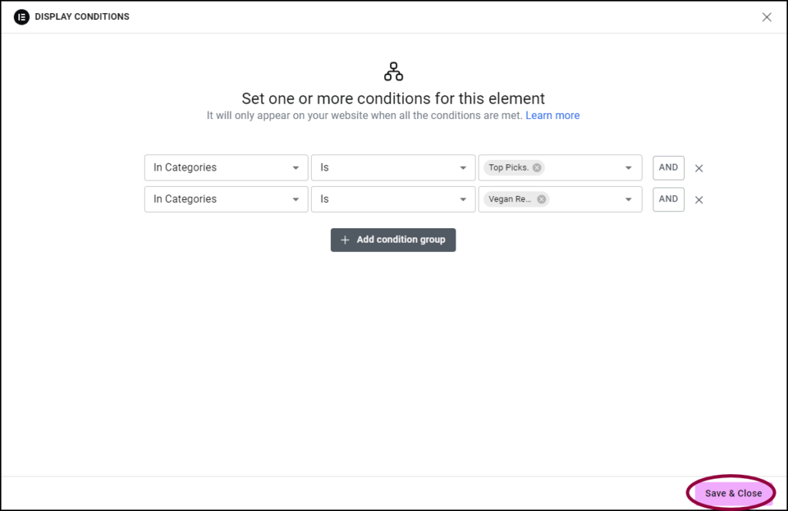The height and width of the screenshot is (511, 788).
Task: Click inside the Vegan Re value field
Action: pos(585,199)
